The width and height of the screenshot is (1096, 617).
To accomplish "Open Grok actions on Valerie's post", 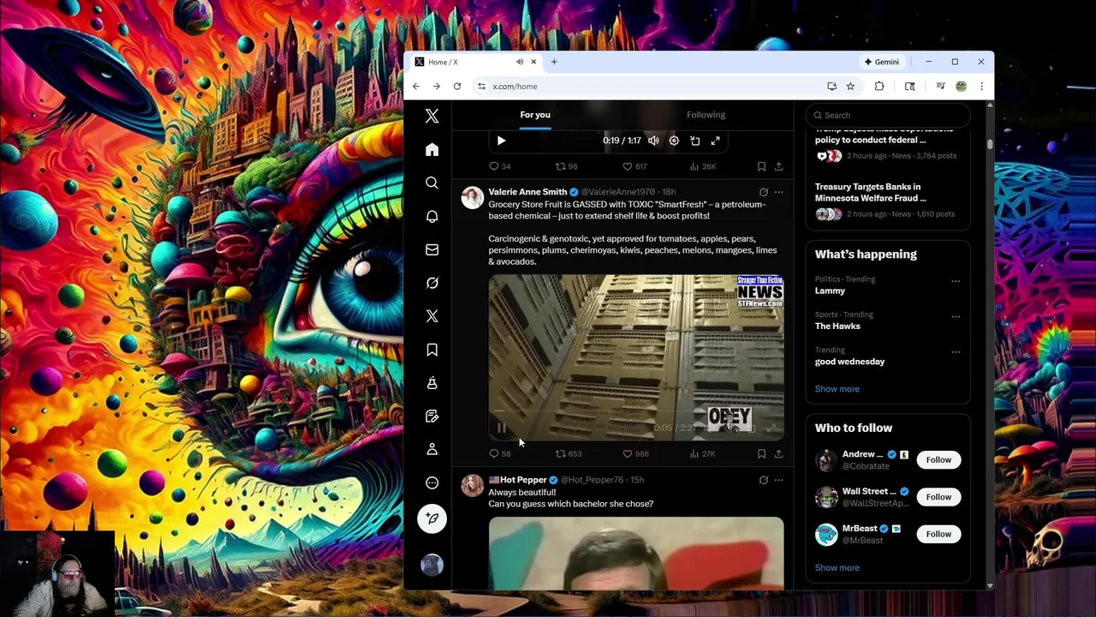I will pos(763,192).
